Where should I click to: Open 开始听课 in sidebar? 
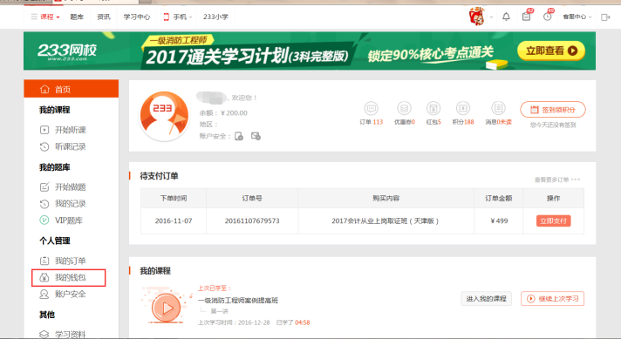[x=70, y=130]
